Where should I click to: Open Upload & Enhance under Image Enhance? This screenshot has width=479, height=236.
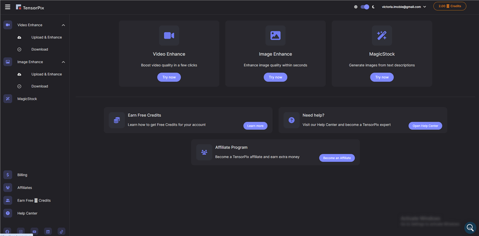(x=46, y=74)
